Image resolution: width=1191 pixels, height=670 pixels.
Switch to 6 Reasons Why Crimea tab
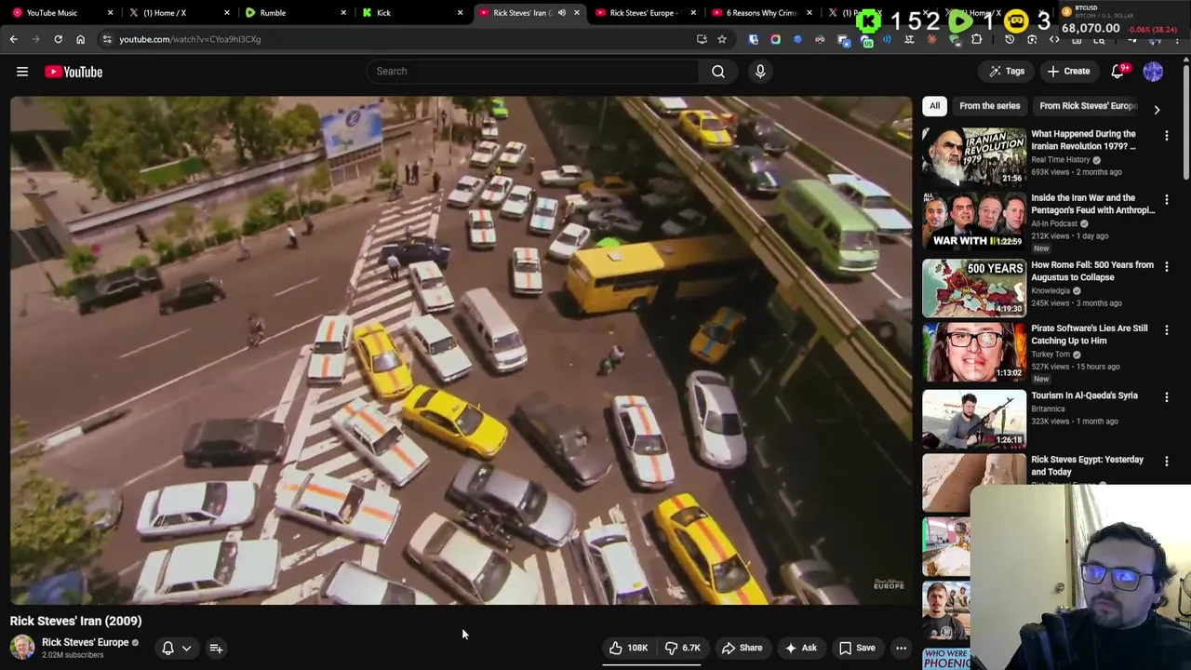click(761, 13)
